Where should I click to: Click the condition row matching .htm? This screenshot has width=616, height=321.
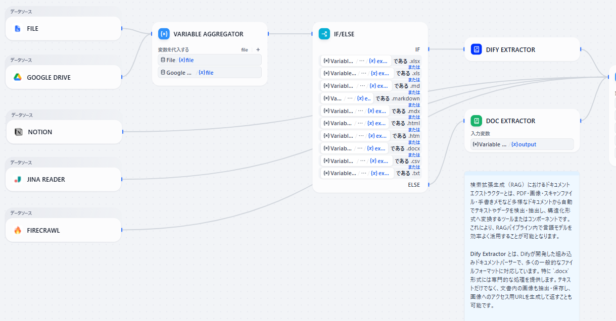[370, 136]
